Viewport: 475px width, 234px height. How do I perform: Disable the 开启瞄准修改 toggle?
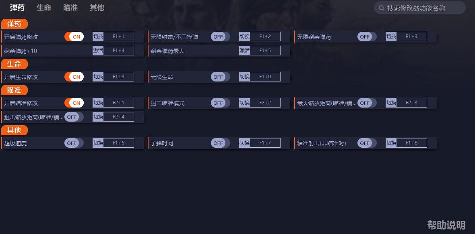click(x=74, y=102)
